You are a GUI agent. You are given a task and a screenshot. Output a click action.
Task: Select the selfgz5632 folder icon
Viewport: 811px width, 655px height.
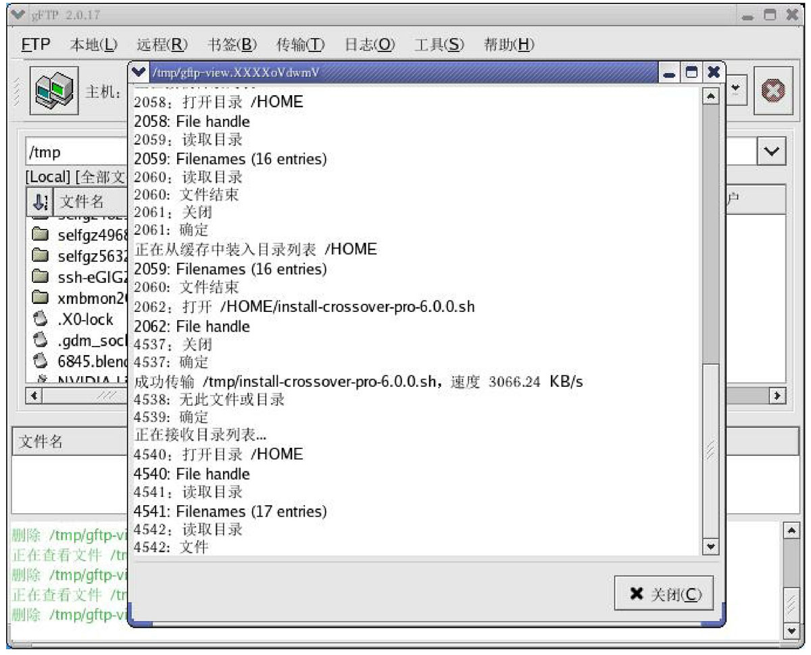[x=42, y=256]
